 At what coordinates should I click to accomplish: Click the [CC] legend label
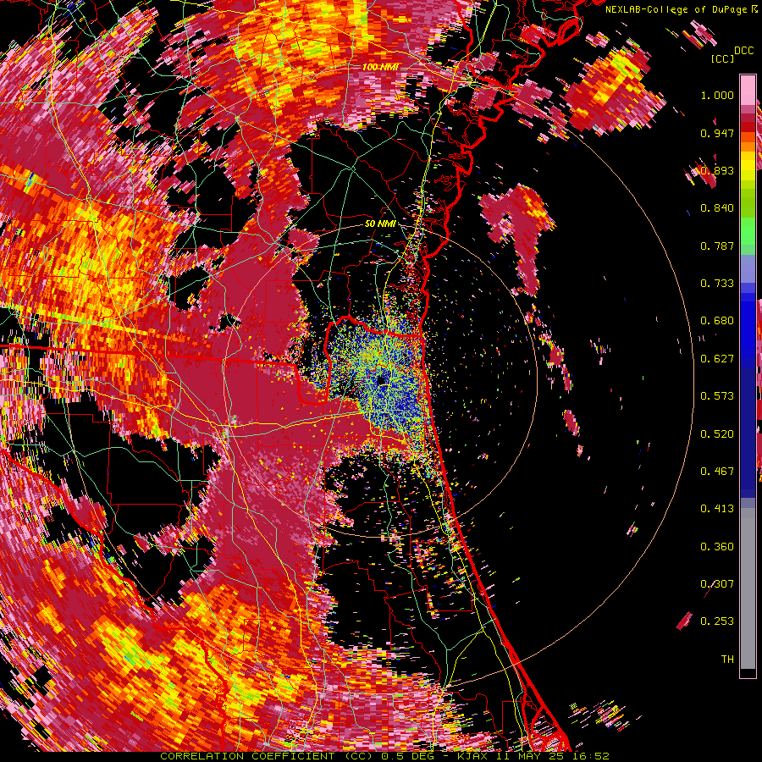[722, 58]
